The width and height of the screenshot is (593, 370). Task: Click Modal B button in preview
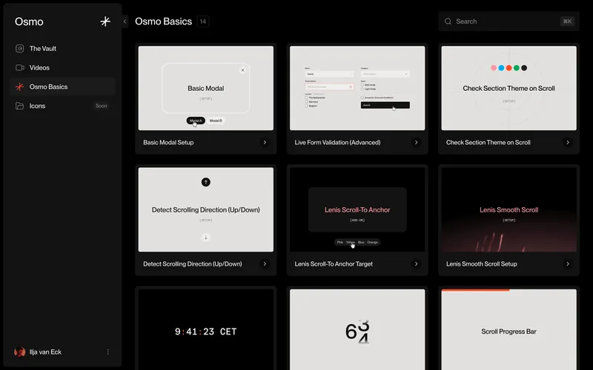pyautogui.click(x=216, y=121)
